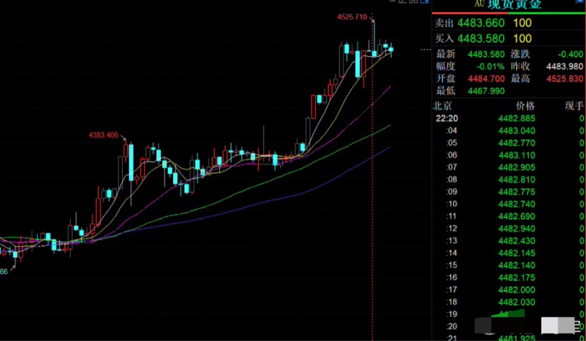Click the 22:20 timestamp in tick list
Viewport: 586px width, 341px height.
coord(446,119)
